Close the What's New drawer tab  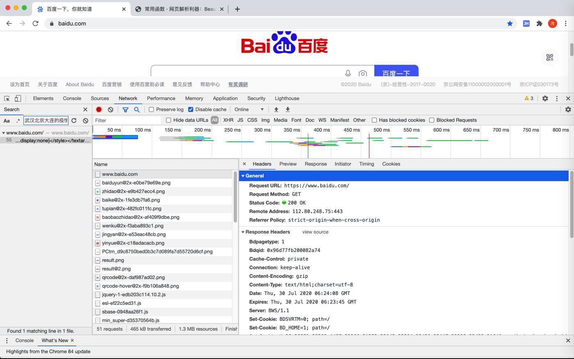(72, 341)
